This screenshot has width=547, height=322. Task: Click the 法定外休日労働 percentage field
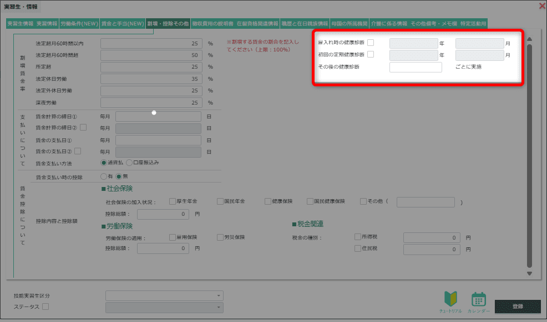[x=151, y=91]
